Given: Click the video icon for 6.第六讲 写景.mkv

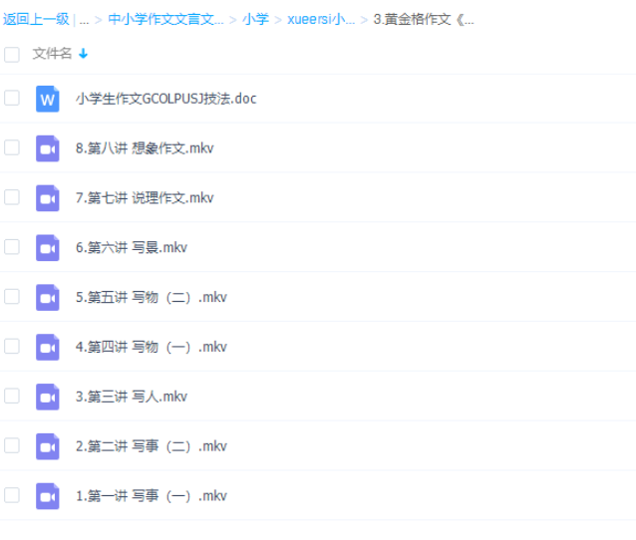Looking at the screenshot, I should 48,248.
